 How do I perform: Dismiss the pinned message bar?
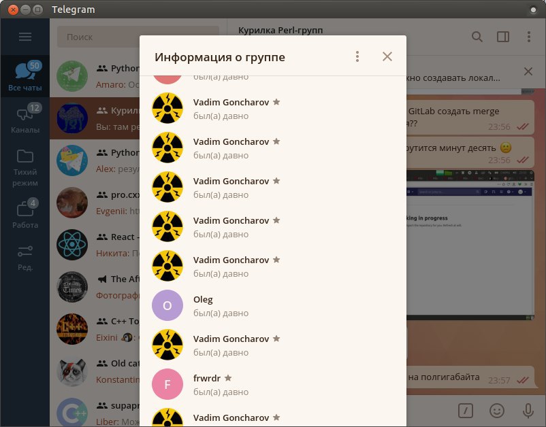[528, 71]
